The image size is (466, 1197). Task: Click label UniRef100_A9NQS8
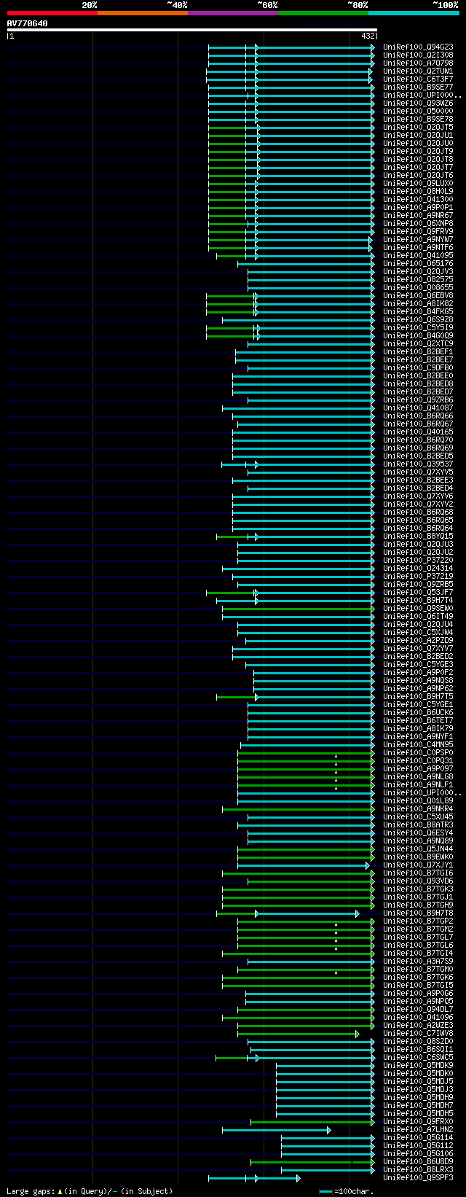point(418,681)
